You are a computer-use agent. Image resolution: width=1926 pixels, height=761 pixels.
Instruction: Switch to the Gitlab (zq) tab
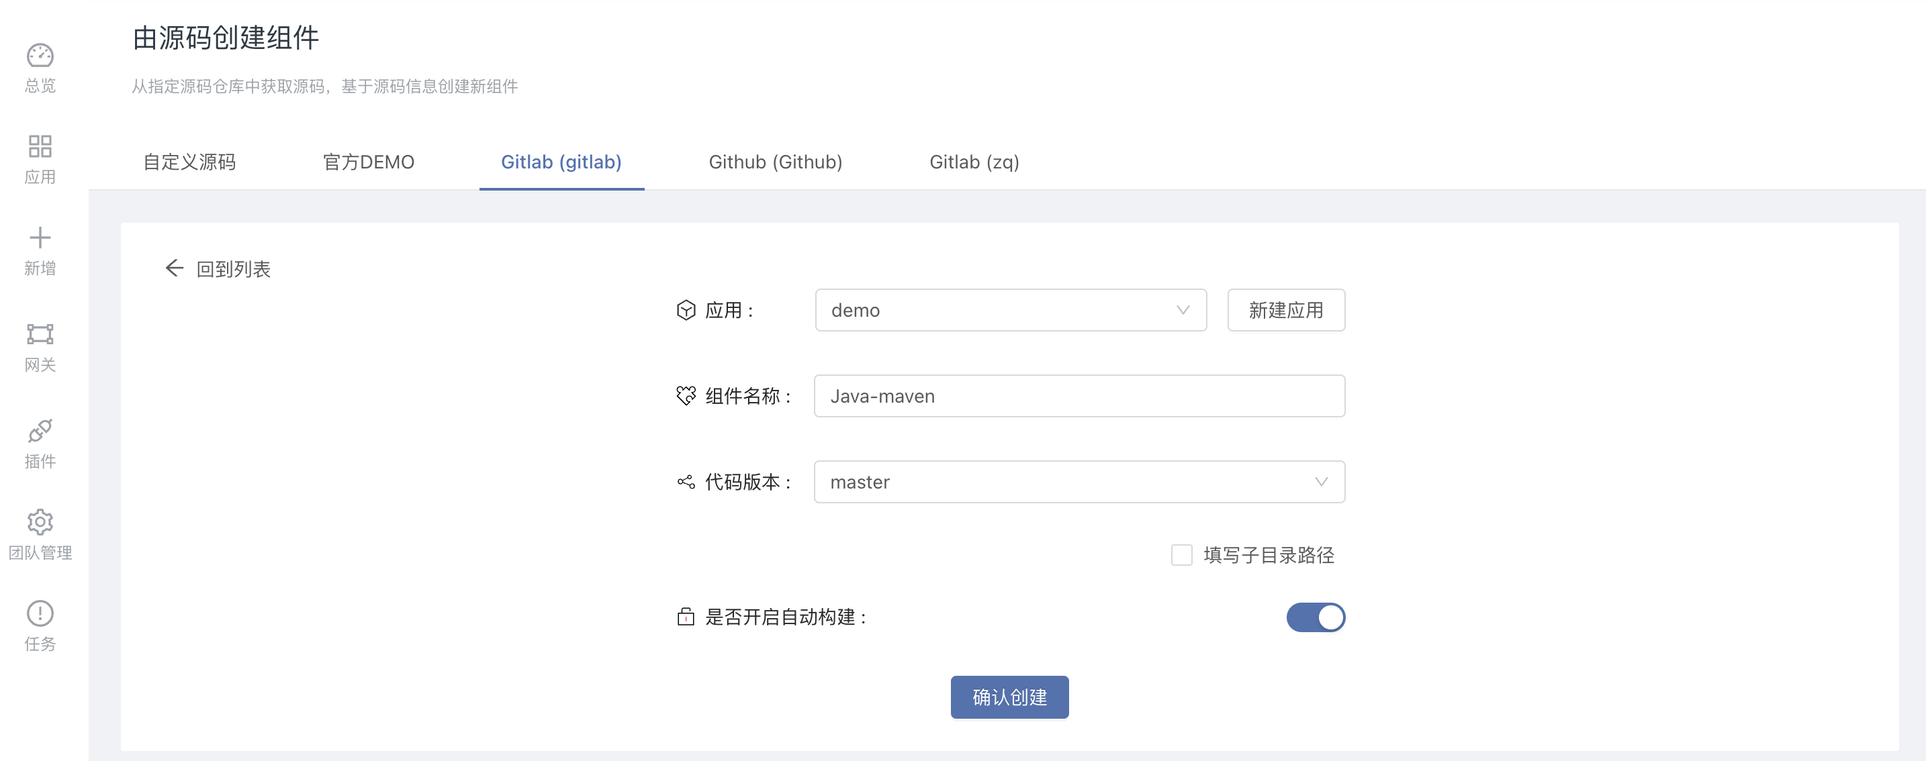[974, 162]
